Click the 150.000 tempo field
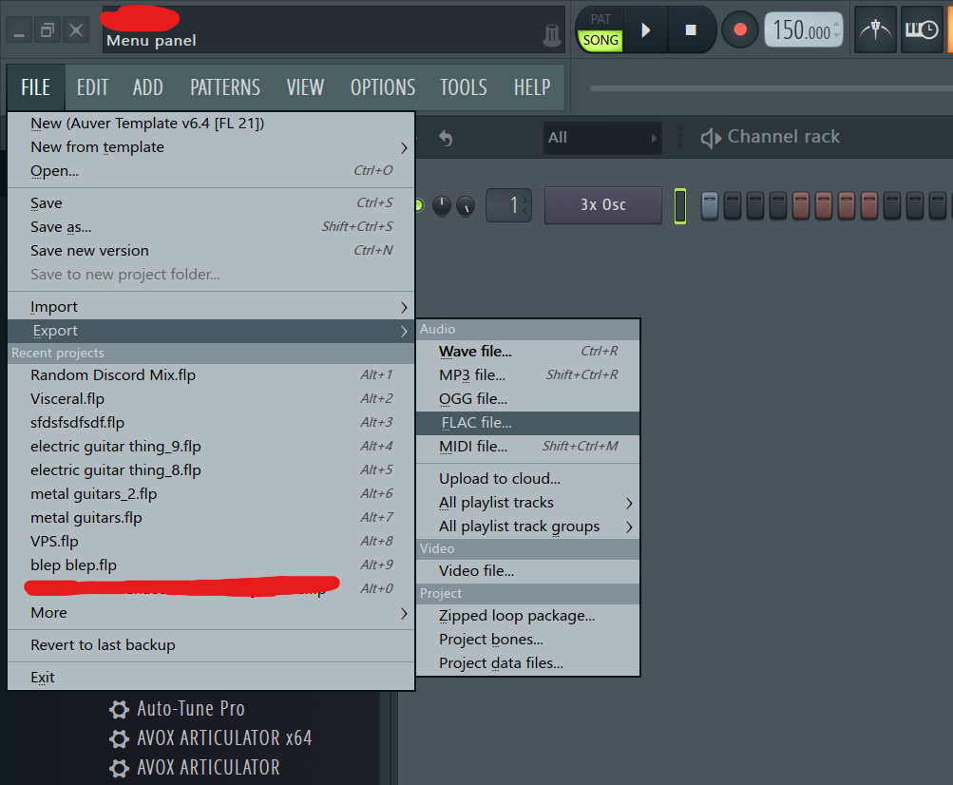Screen dimensions: 953x785 [x=804, y=29]
